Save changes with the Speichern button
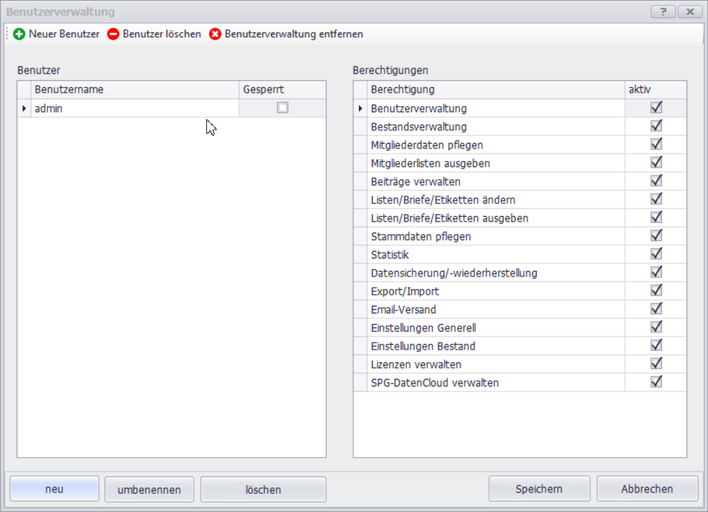The height and width of the screenshot is (512, 708). (539, 489)
